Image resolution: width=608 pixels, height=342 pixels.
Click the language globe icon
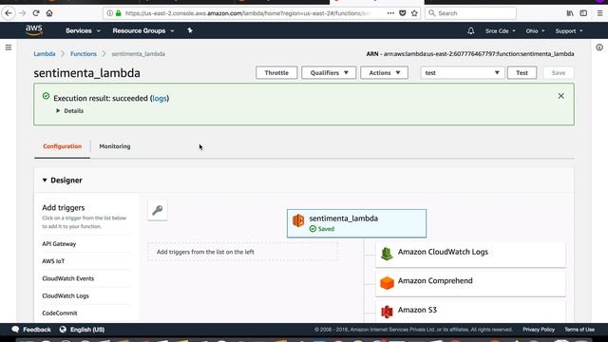63,330
